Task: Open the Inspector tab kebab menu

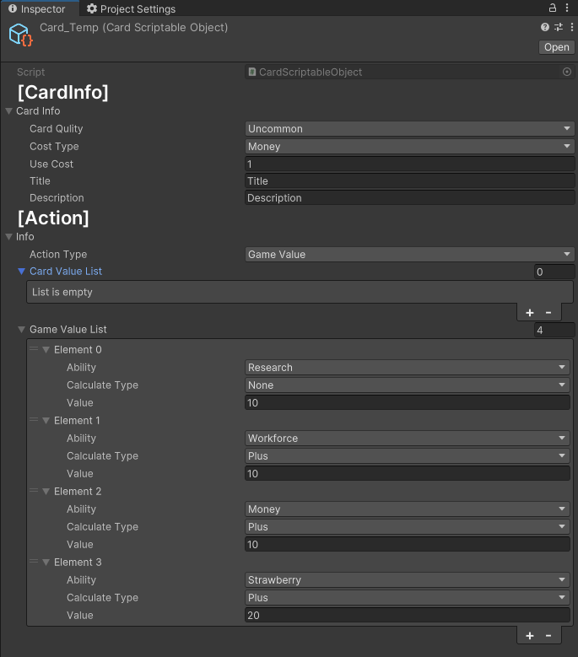Action: 567,8
